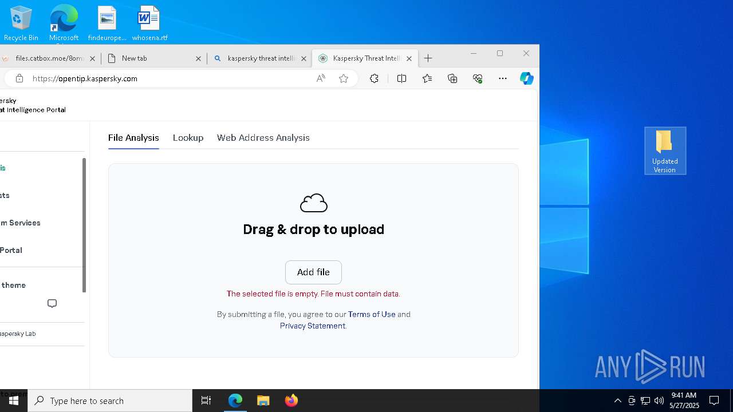View site information lock icon
This screenshot has width=733, height=412.
19,78
